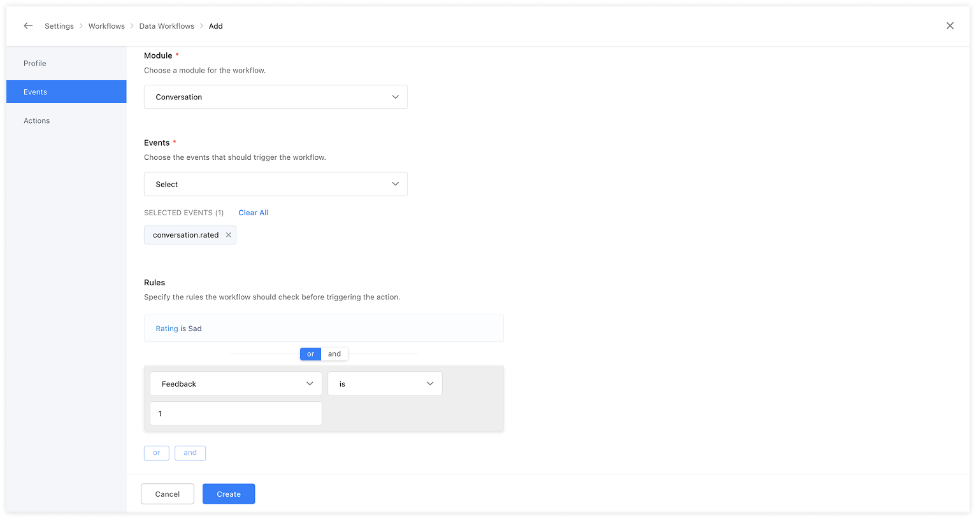Viewport: 976px width, 519px height.
Task: Click the back arrow icon
Action: [28, 26]
